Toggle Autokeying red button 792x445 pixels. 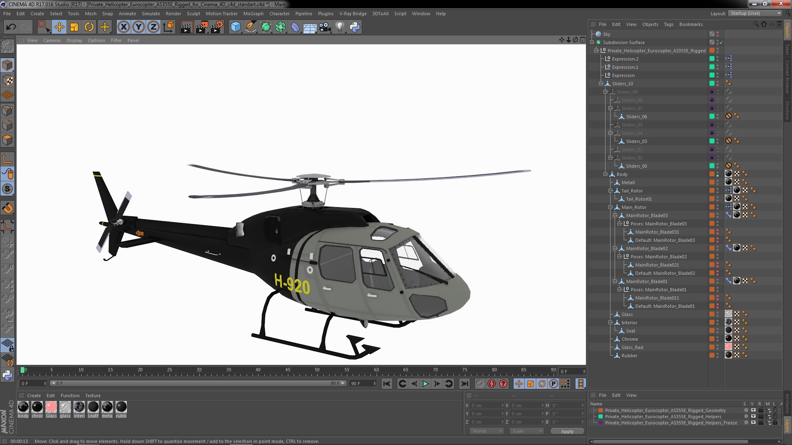point(491,384)
